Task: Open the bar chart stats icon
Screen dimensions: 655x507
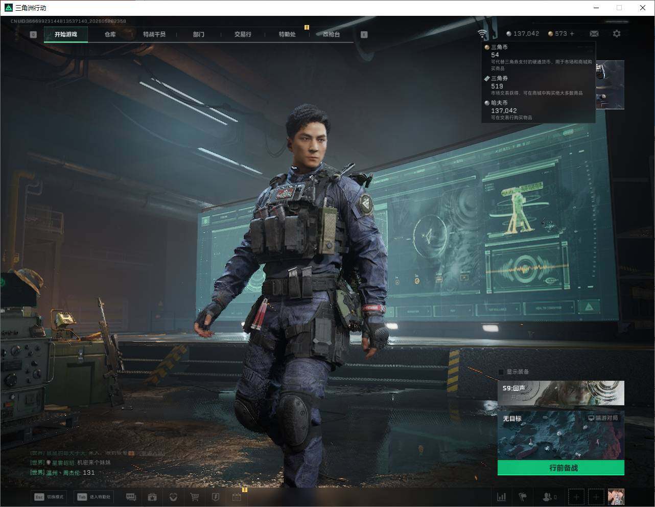Action: (502, 497)
